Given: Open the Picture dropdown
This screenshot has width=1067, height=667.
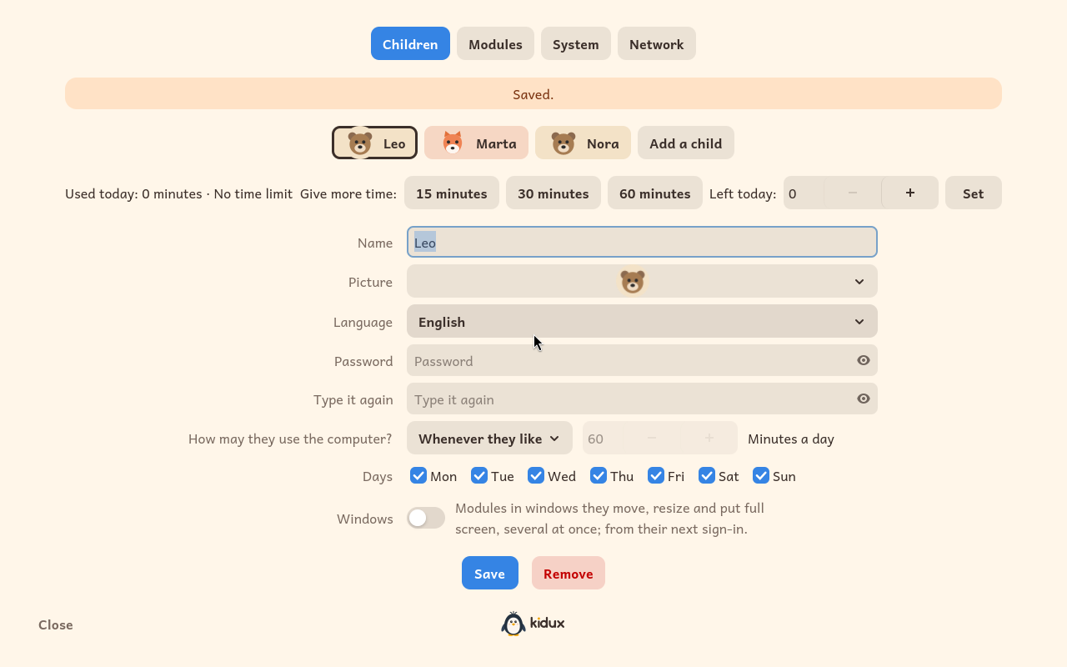Looking at the screenshot, I should click(642, 281).
